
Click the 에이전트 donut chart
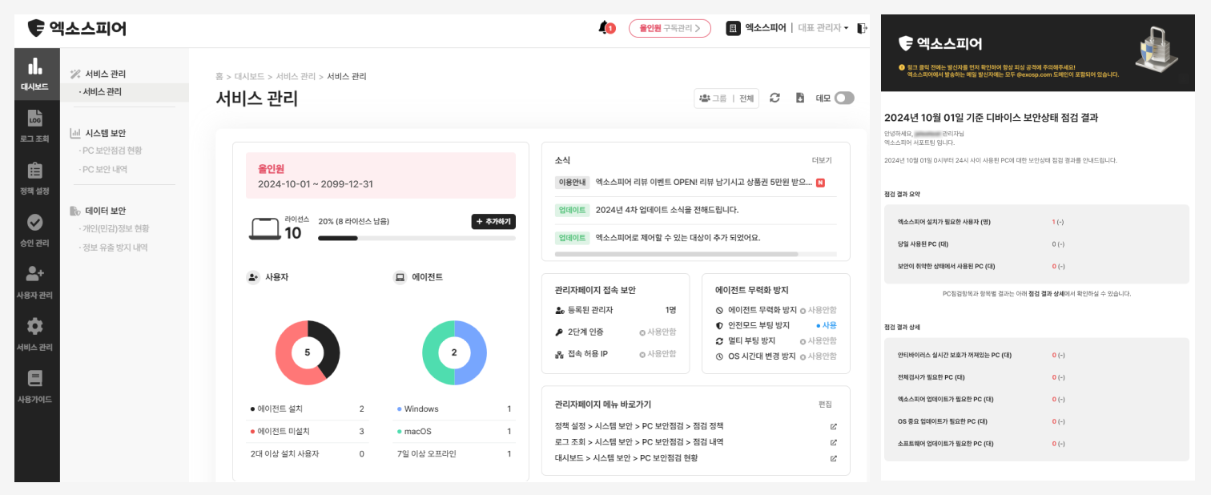click(454, 352)
